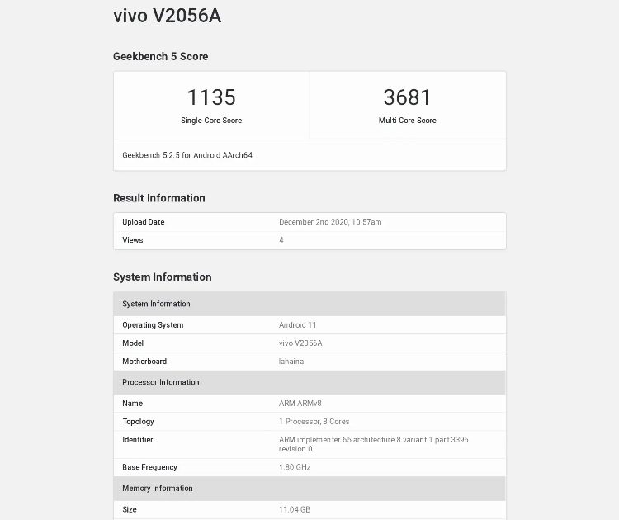Select the December 2nd 2020 upload date value

(330, 222)
